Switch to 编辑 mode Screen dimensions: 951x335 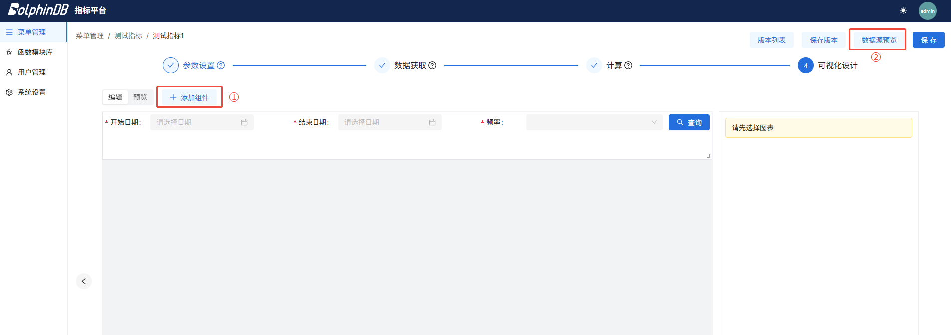tap(115, 97)
